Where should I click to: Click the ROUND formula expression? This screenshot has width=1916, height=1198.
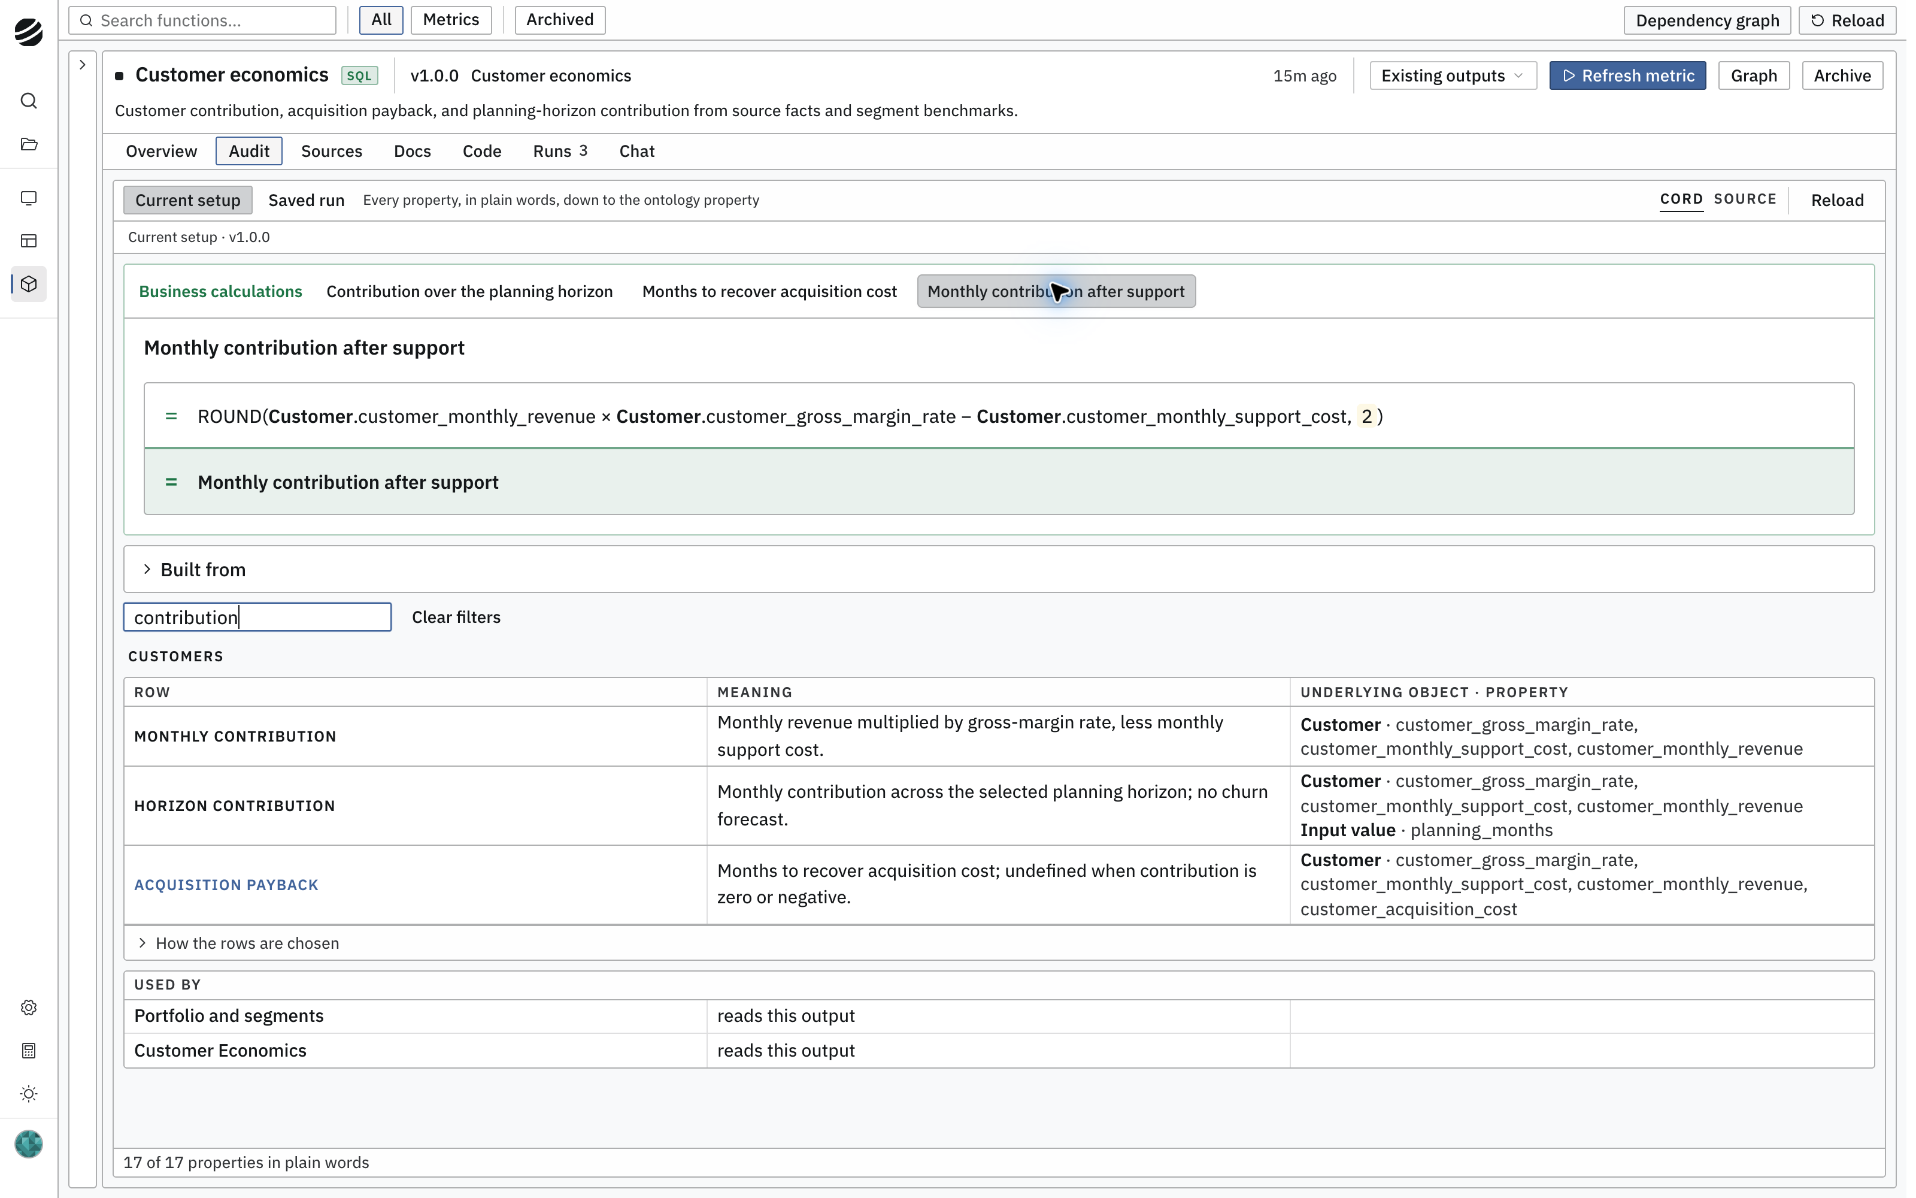coord(790,417)
